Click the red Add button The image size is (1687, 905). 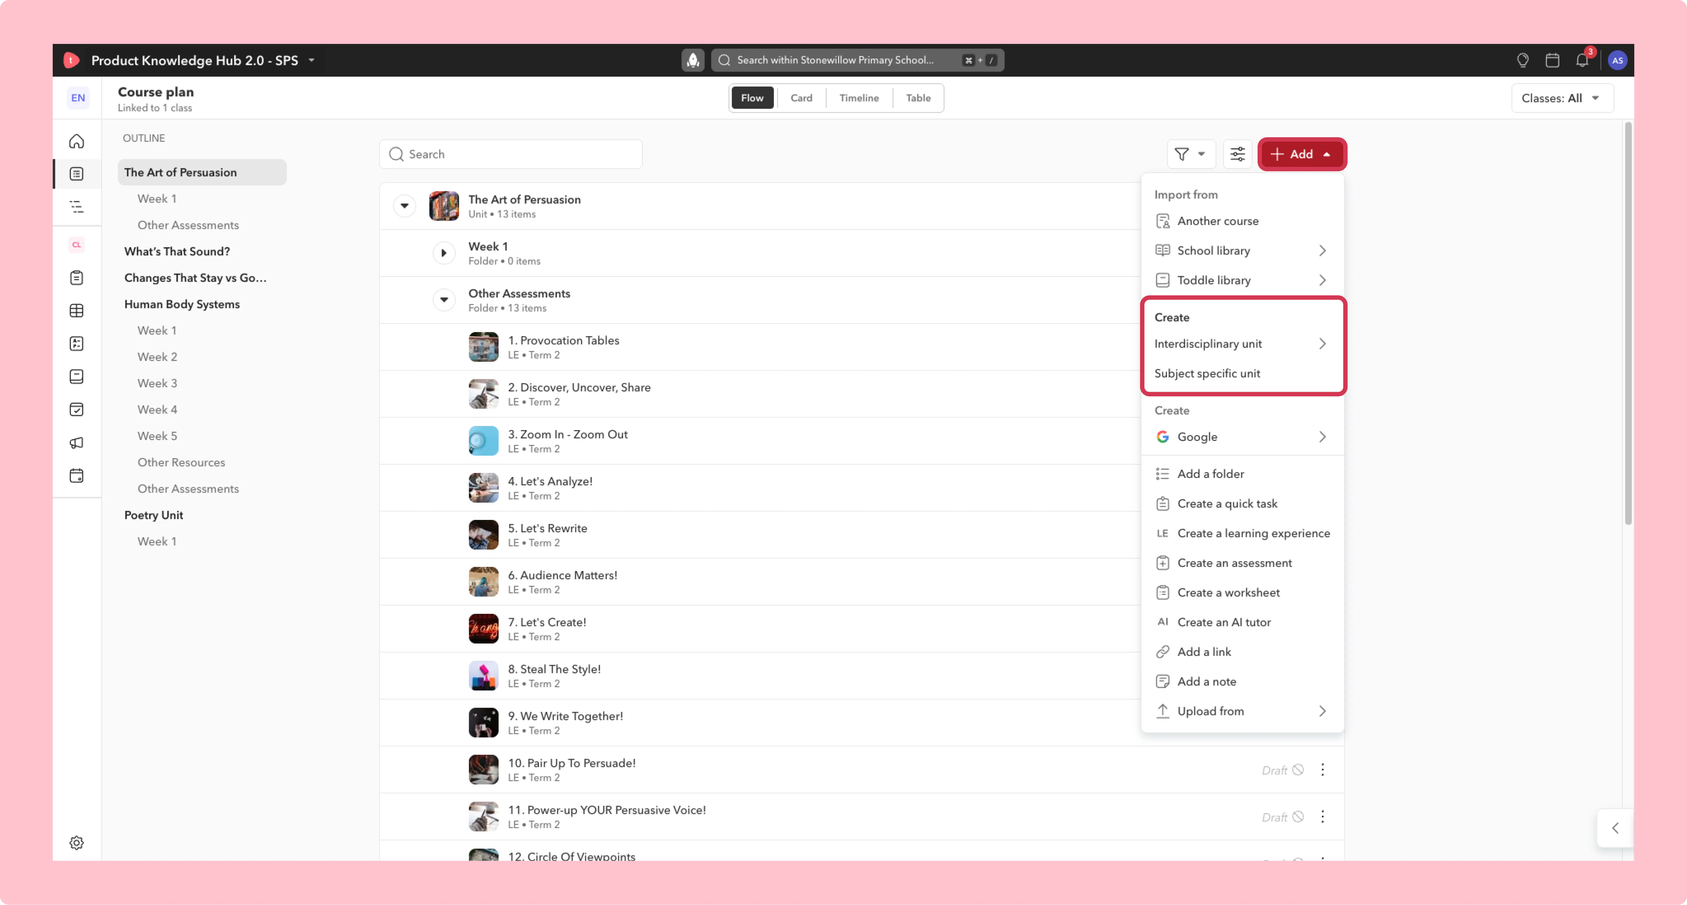1302,154
